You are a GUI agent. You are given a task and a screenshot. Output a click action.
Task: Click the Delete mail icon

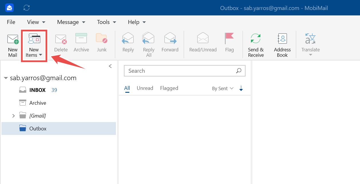(61, 39)
